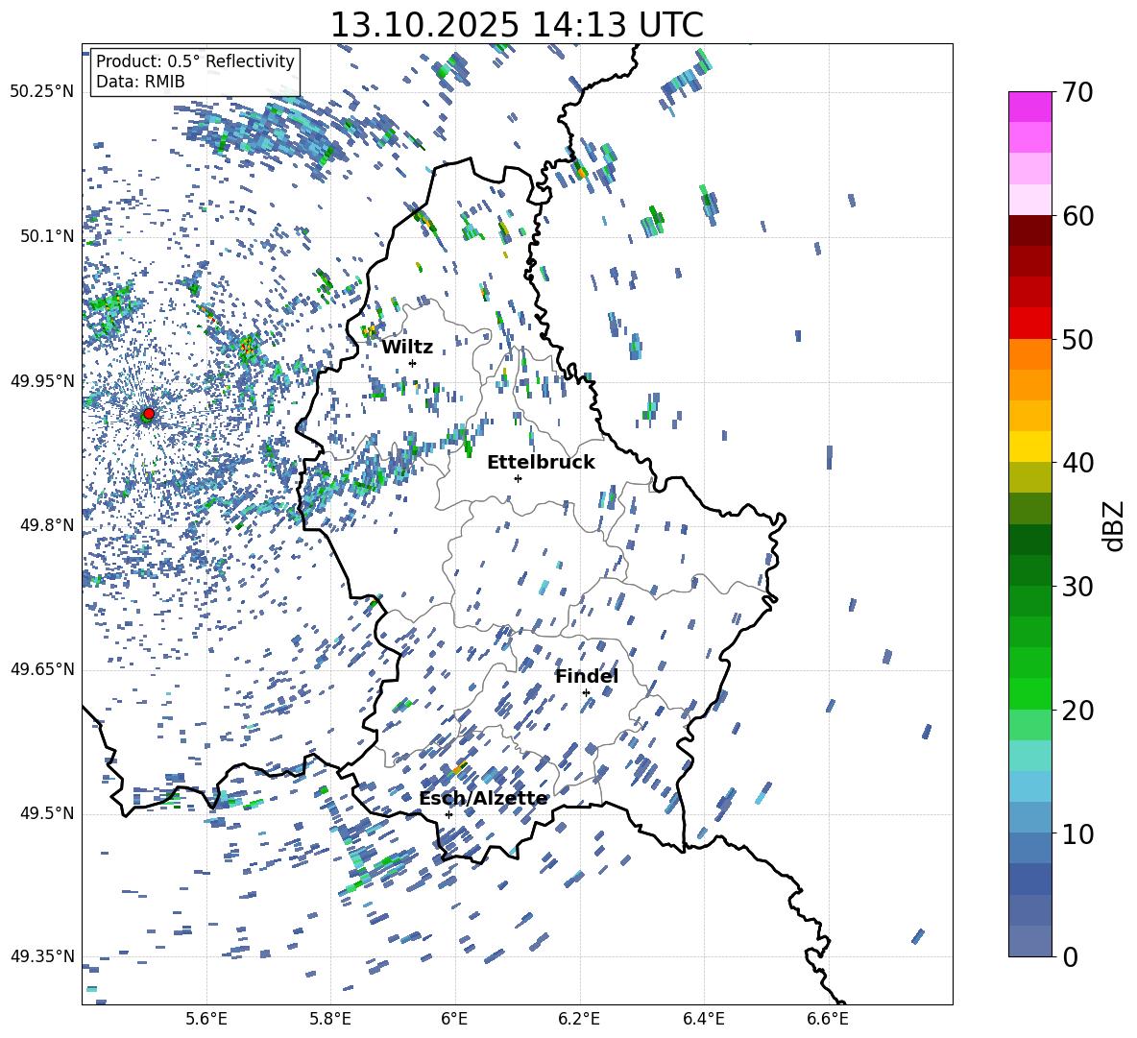
Task: Select the Wiltz city label
Action: (x=407, y=347)
